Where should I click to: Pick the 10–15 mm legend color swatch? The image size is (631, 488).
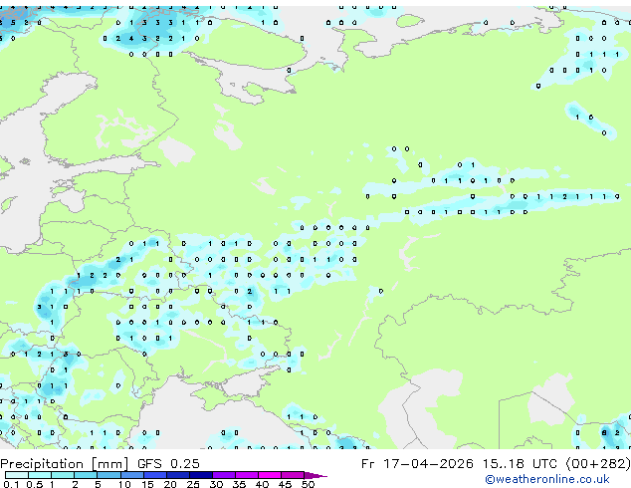[x=131, y=475]
